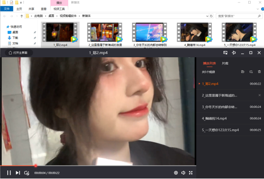
Task: Select the Explorer thumbnail for the 14.mp4 file
Action: click(x=195, y=32)
